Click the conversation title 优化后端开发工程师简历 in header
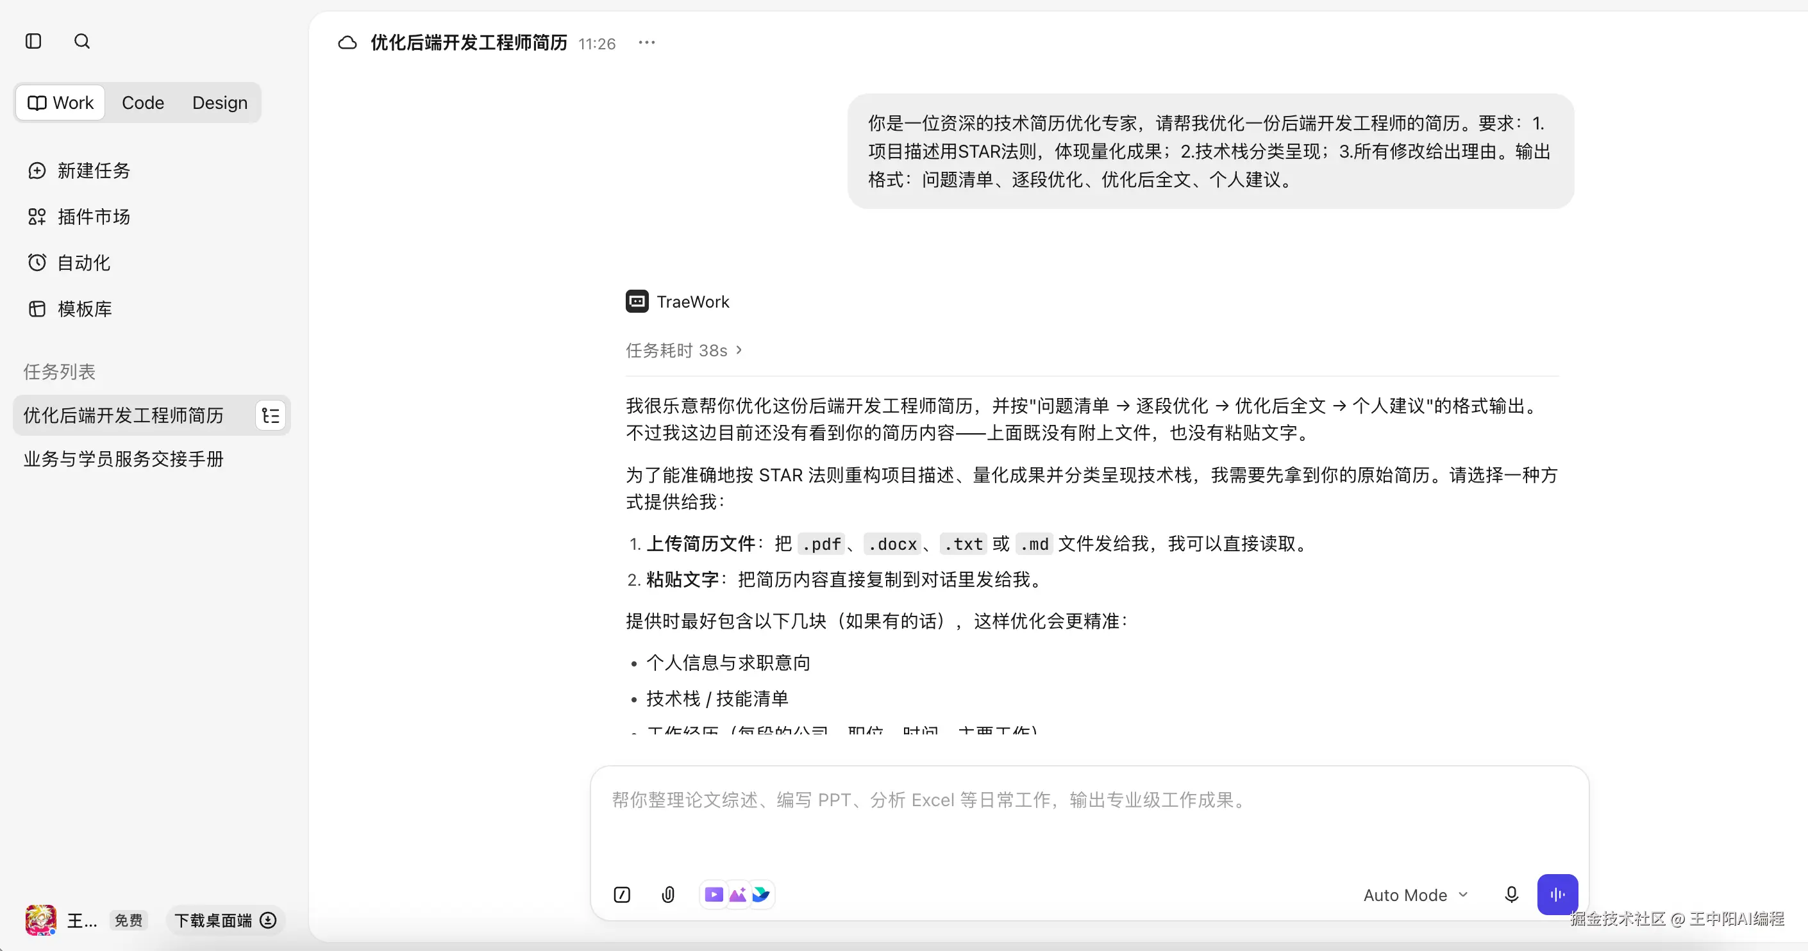 tap(469, 43)
